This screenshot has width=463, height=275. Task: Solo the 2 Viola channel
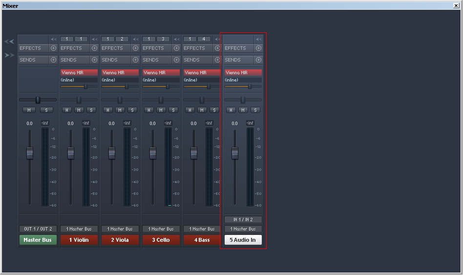coord(132,110)
